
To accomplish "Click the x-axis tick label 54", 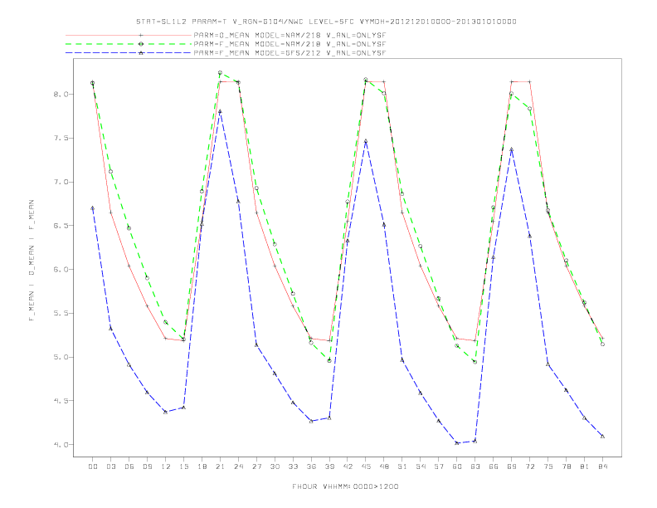I will click(x=421, y=466).
